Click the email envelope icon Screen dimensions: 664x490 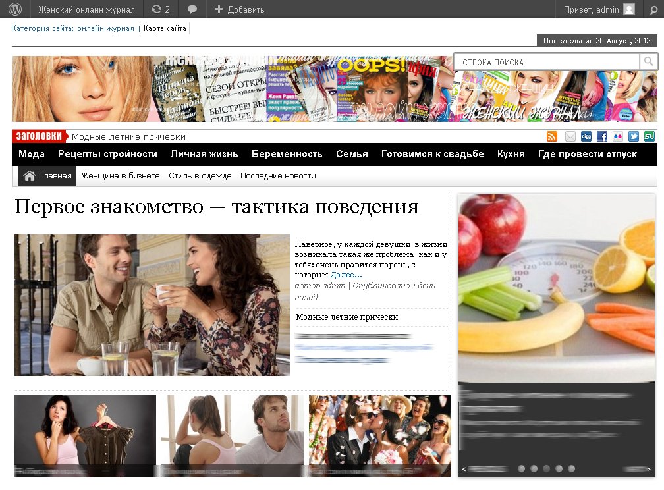point(570,136)
